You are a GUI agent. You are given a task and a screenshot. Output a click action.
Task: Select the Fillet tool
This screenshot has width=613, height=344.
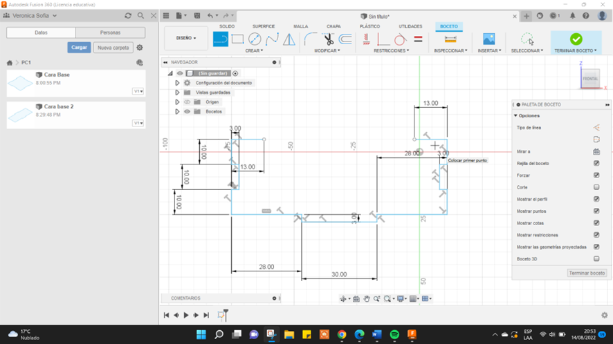coord(311,39)
